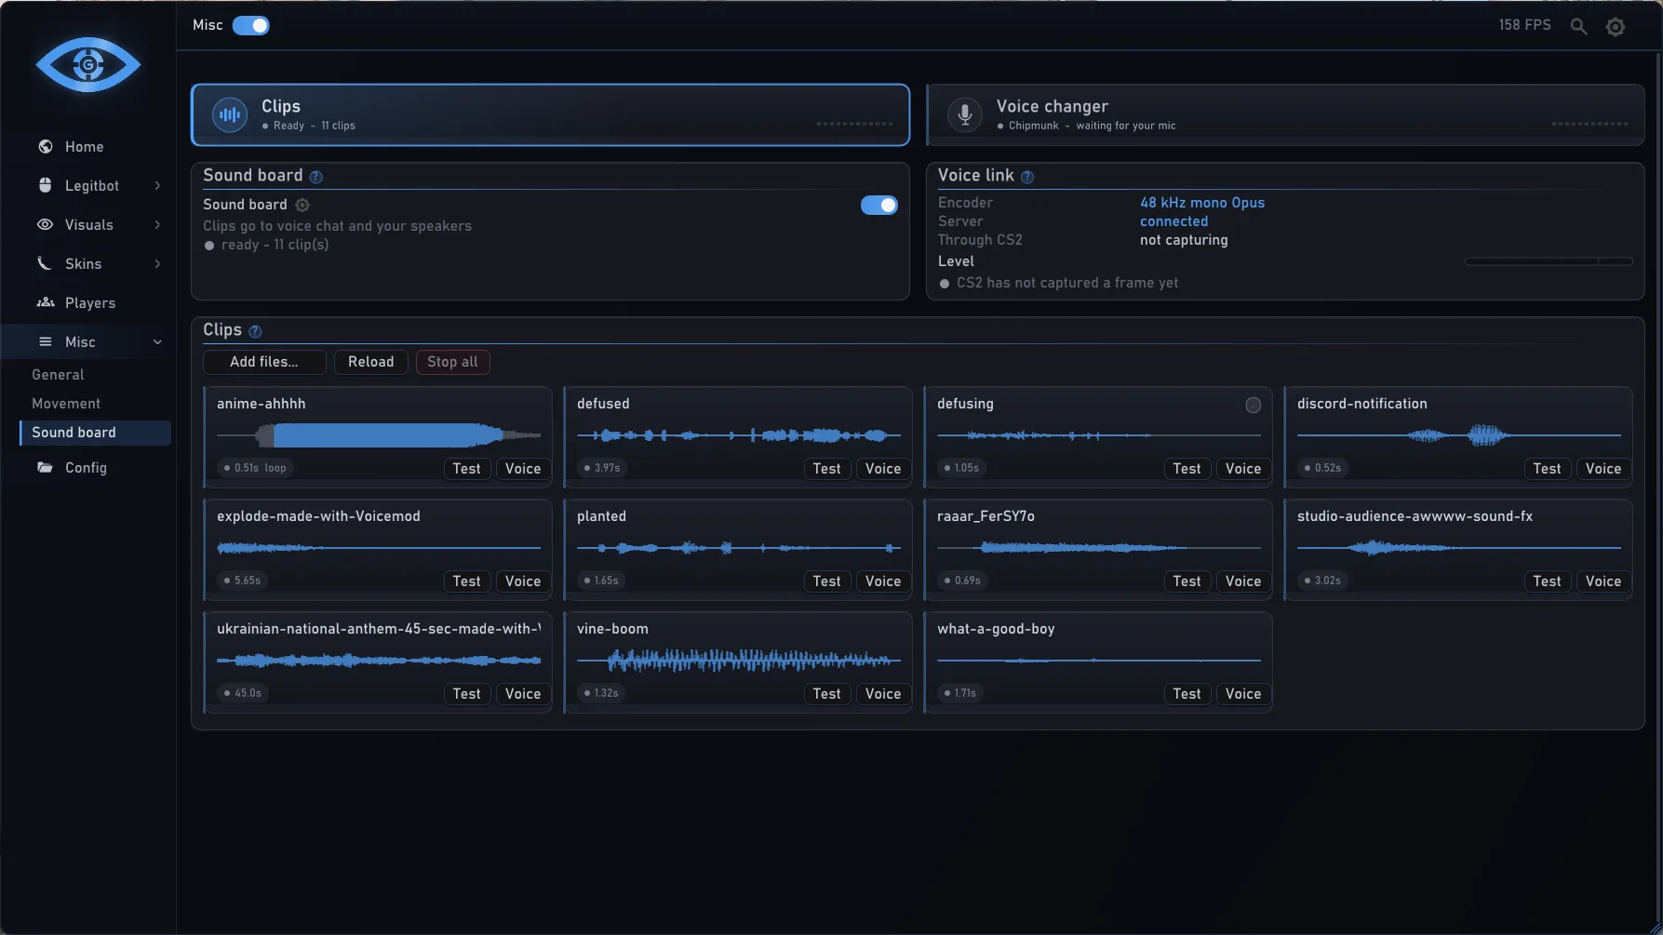The width and height of the screenshot is (1663, 935).
Task: Test the explode-made-with-Voicemod clip
Action: pyautogui.click(x=466, y=581)
